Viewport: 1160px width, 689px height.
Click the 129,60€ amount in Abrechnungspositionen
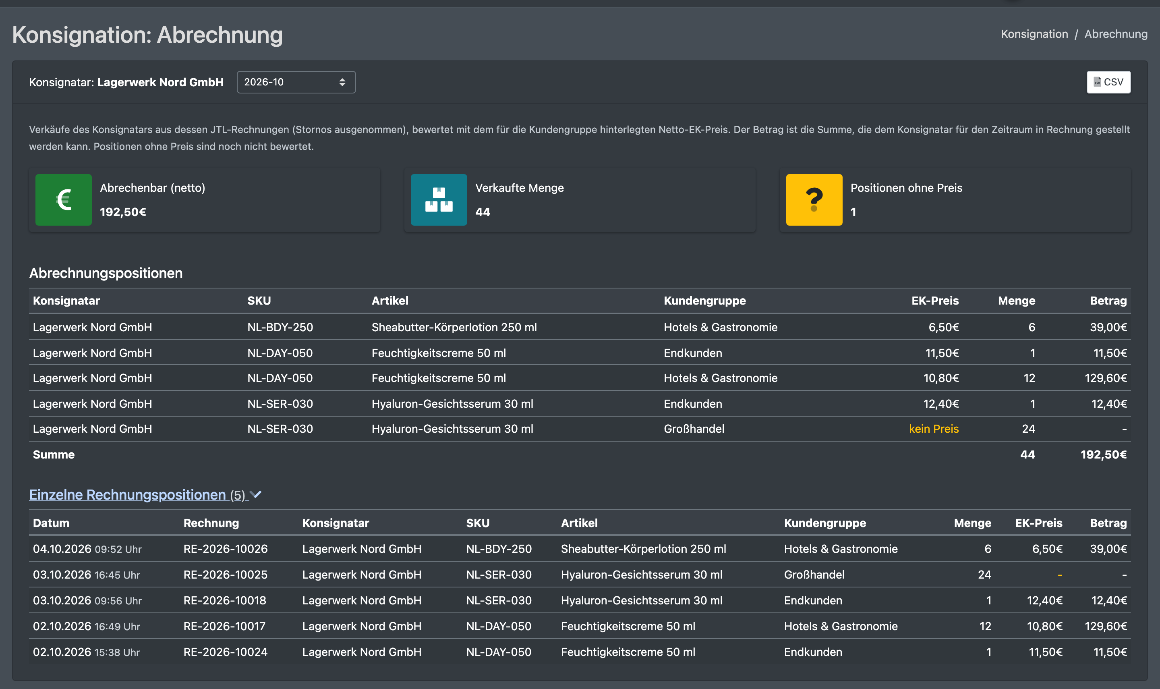pyautogui.click(x=1105, y=378)
